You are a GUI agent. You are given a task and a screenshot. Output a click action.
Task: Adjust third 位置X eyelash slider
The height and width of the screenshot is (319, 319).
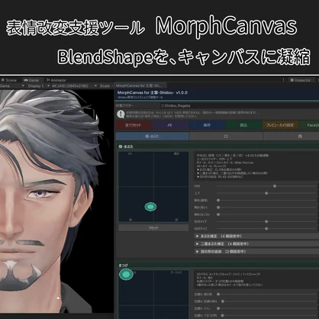218,308
